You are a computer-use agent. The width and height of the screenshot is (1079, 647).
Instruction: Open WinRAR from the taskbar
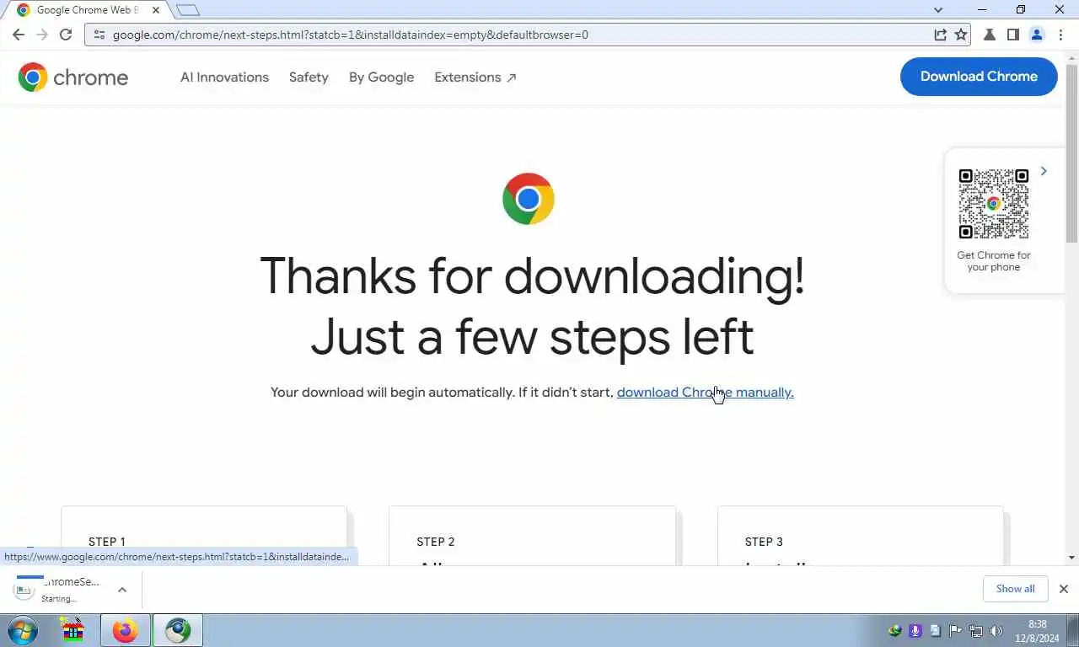[74, 630]
